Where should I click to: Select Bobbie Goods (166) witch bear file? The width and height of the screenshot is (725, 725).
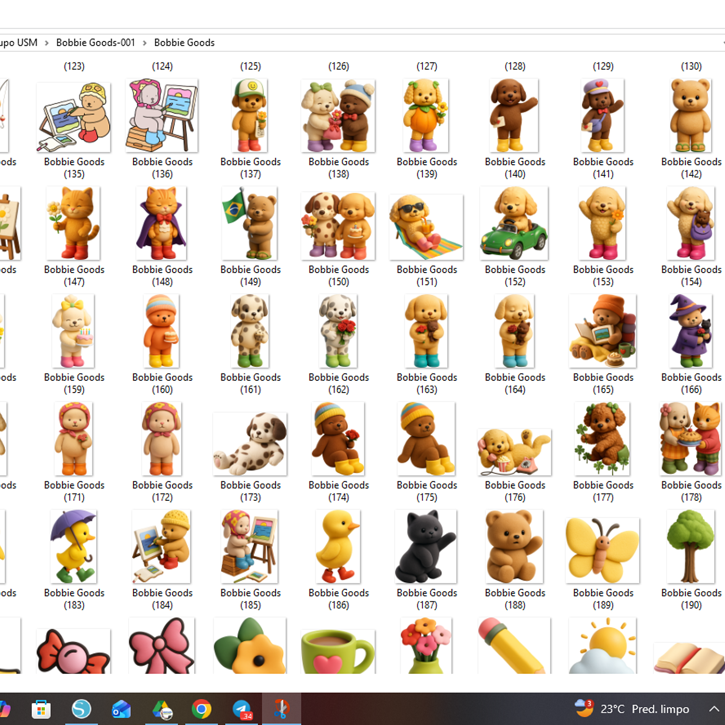point(691,331)
